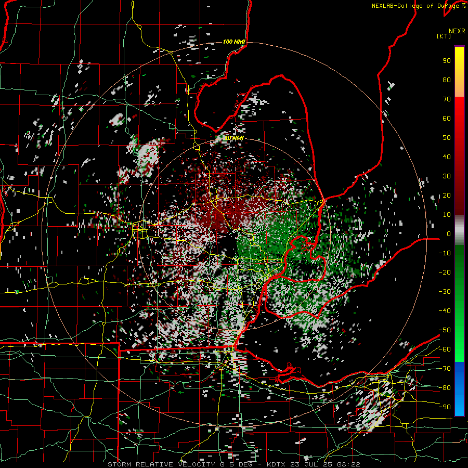Click the -40 value on the velocity scale

445,311
